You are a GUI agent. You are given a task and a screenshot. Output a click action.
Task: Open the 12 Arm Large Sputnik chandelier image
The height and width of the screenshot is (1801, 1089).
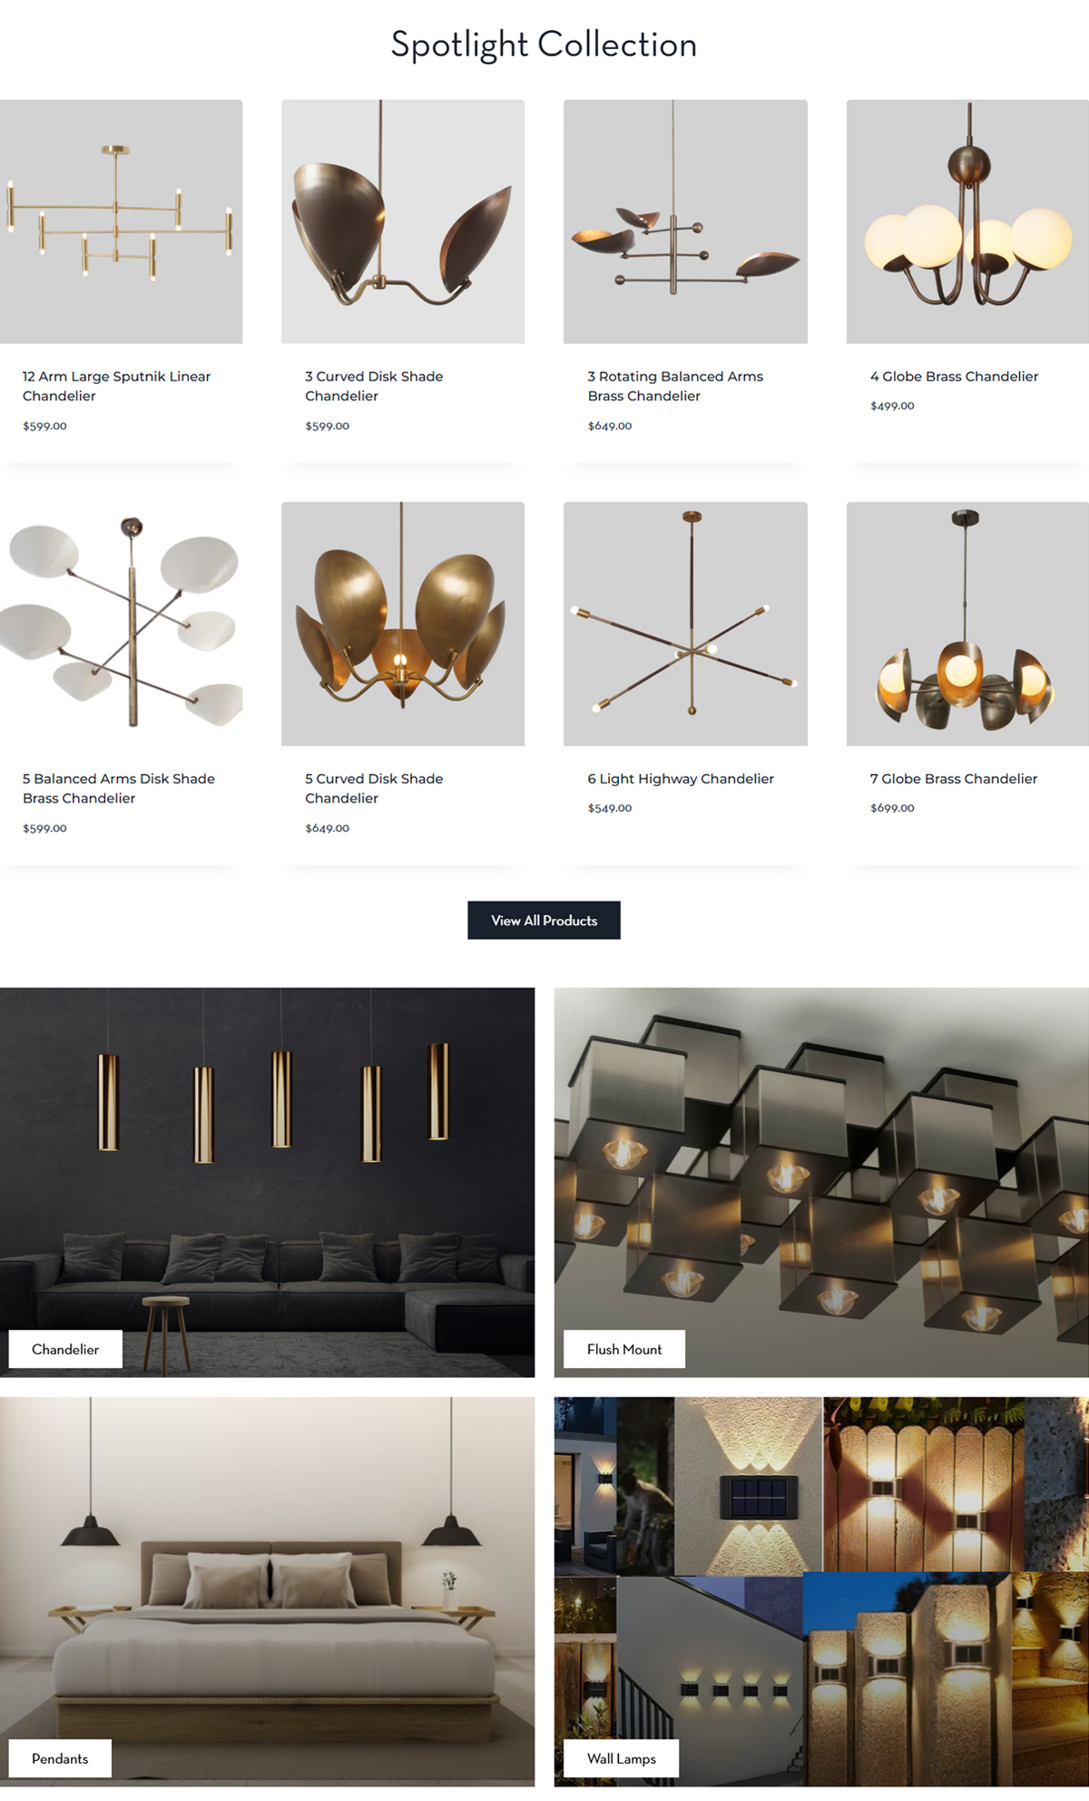121,221
